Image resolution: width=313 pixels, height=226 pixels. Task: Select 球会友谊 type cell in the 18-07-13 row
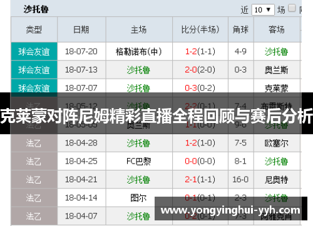click(x=34, y=70)
